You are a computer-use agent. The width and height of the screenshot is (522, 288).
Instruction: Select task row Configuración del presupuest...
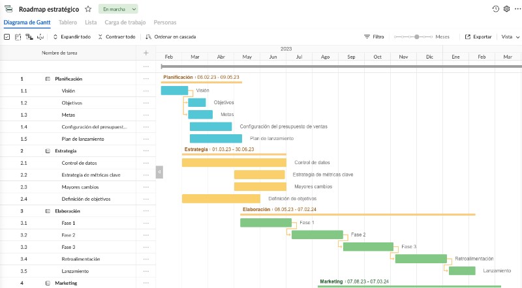coord(78,127)
